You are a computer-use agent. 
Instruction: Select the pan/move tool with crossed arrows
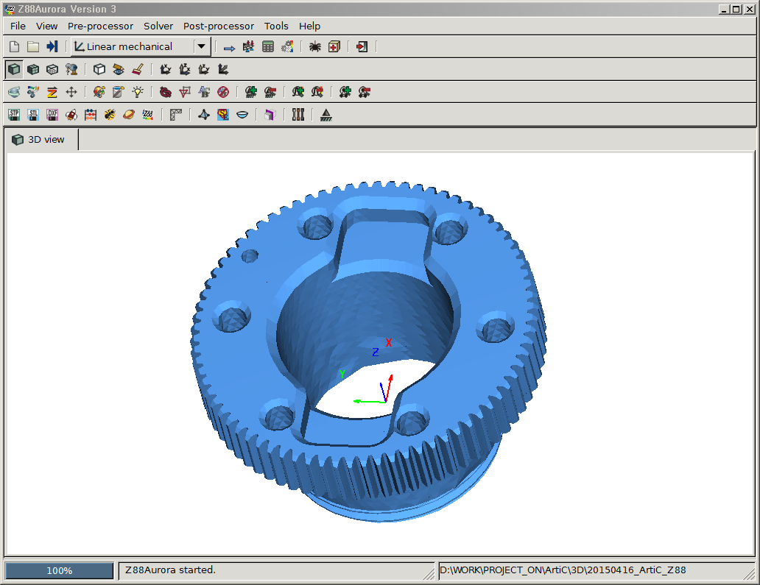(71, 92)
